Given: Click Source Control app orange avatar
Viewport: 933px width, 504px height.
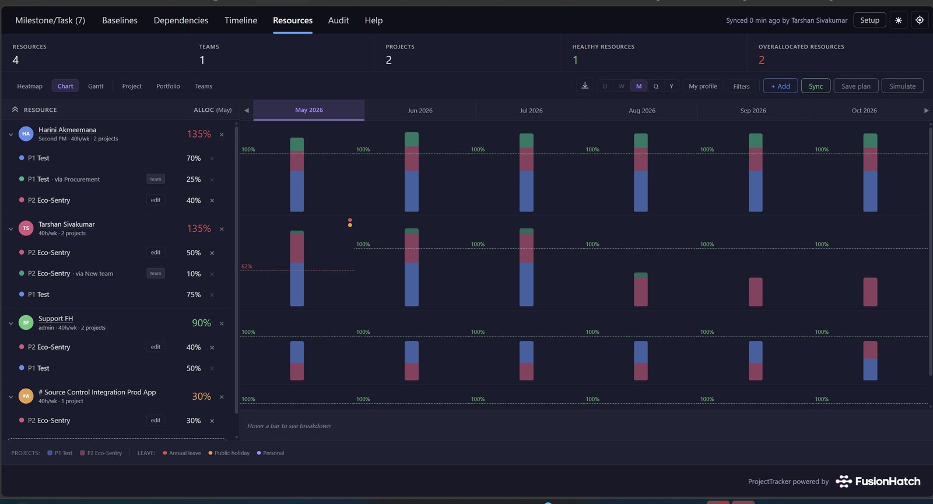Looking at the screenshot, I should point(26,396).
